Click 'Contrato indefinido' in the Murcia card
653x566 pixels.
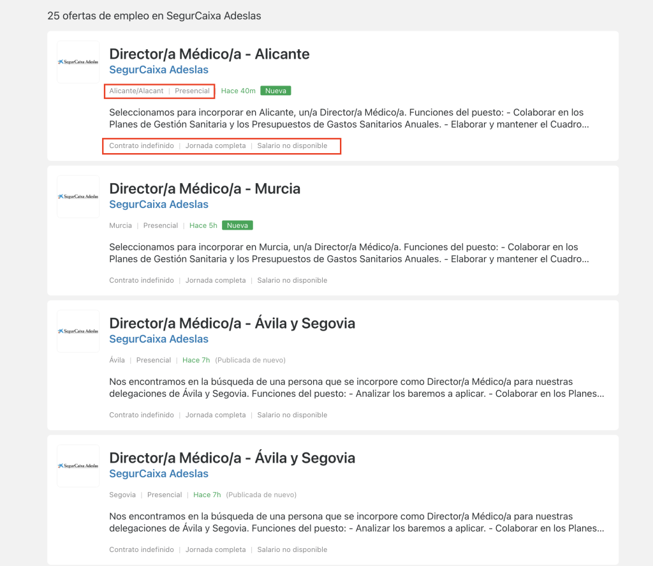(142, 281)
